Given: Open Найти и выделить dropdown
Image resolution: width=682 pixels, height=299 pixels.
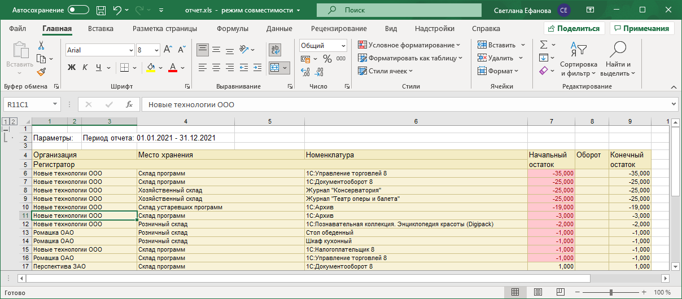Looking at the screenshot, I should 617,59.
